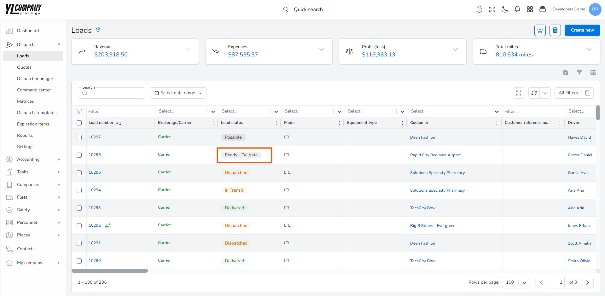Click export file icon above table
Screen dimensions: 605x296
tap(566, 73)
